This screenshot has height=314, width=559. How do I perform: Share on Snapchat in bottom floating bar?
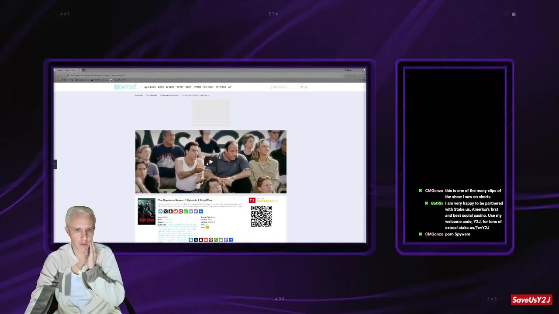click(201, 240)
